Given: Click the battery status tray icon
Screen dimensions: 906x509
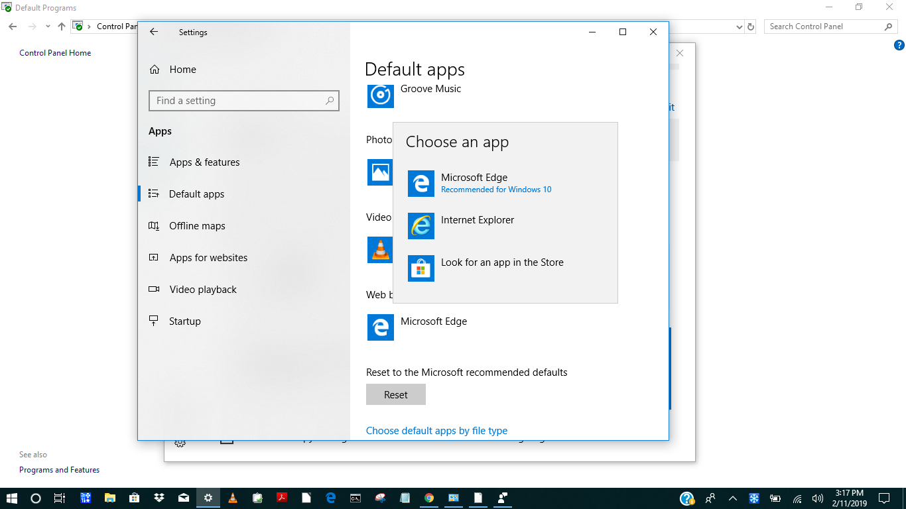Looking at the screenshot, I should pos(775,498).
